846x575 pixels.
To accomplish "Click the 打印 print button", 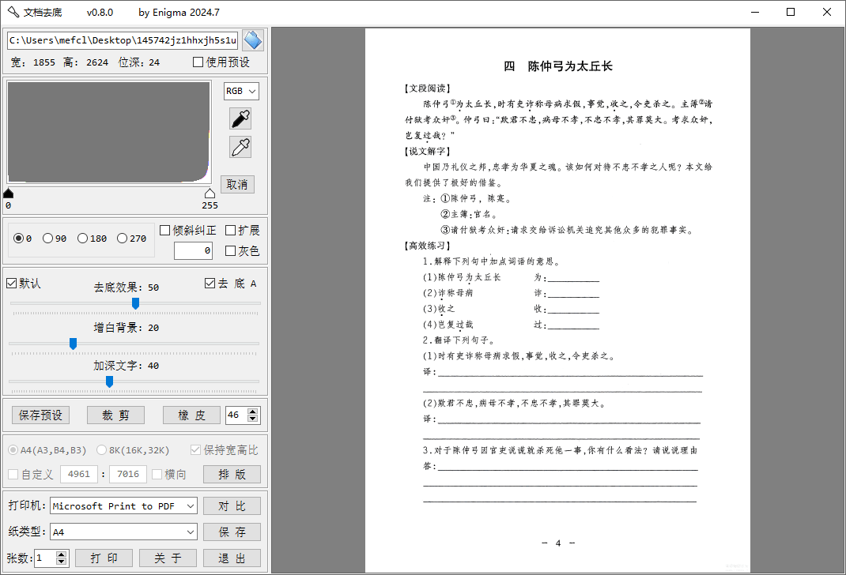I will tap(104, 558).
